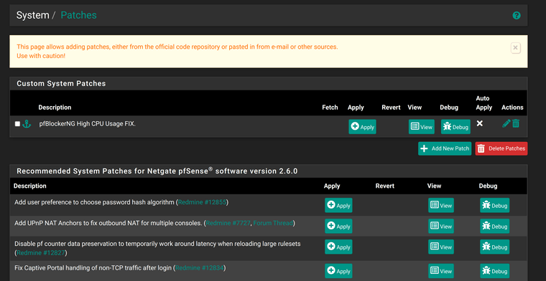Click the anchor icon beside pfBlockerNG patch
546x281 pixels.
[27, 123]
